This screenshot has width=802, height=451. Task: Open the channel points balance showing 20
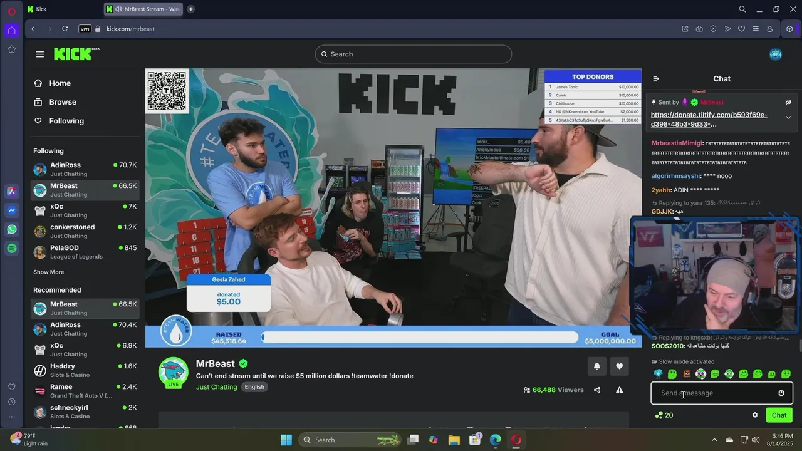tap(664, 415)
